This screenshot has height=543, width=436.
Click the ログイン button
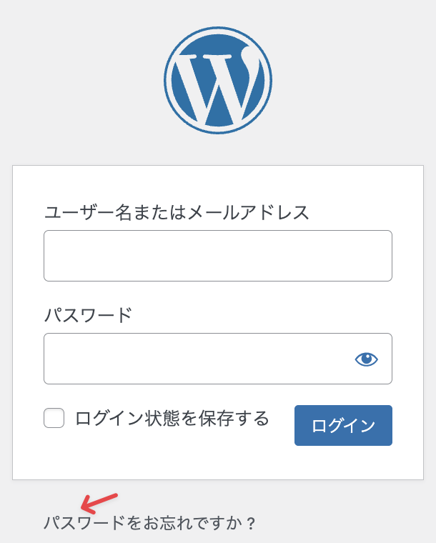click(343, 425)
